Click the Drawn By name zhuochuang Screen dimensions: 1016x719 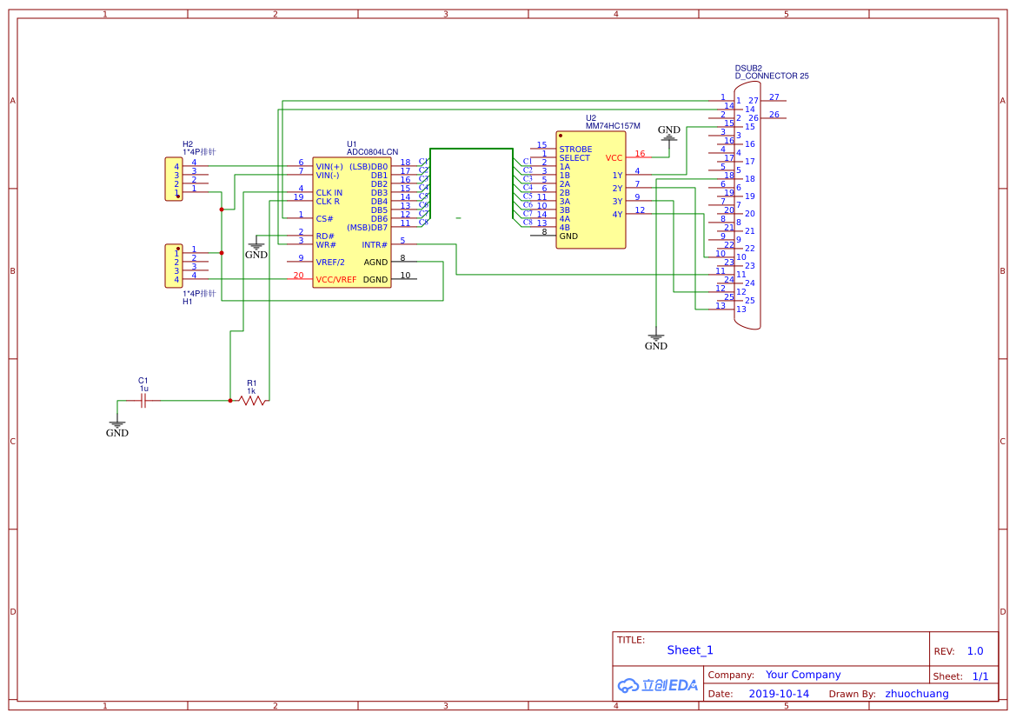pos(917,694)
